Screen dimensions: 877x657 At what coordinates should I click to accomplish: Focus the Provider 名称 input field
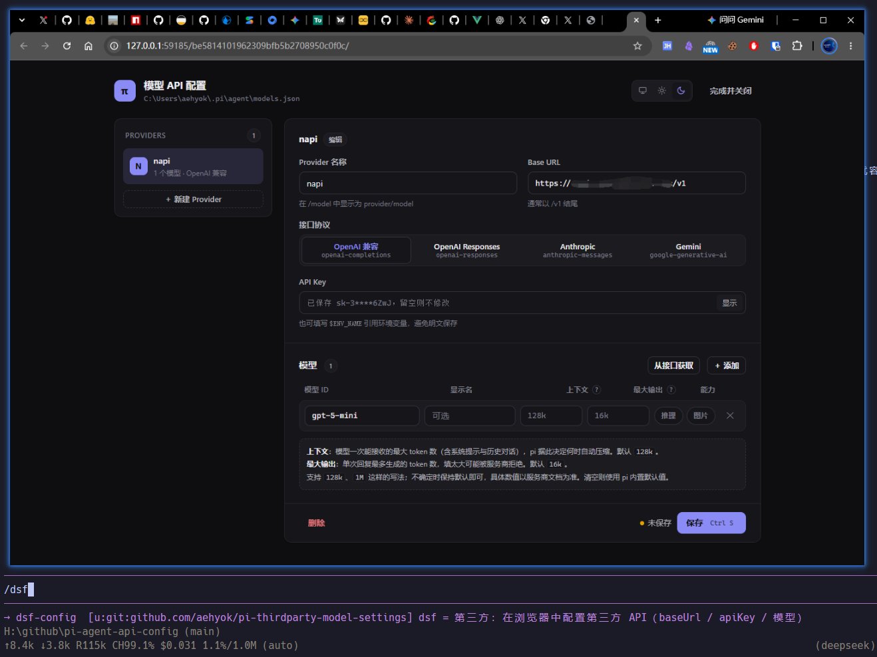point(408,184)
